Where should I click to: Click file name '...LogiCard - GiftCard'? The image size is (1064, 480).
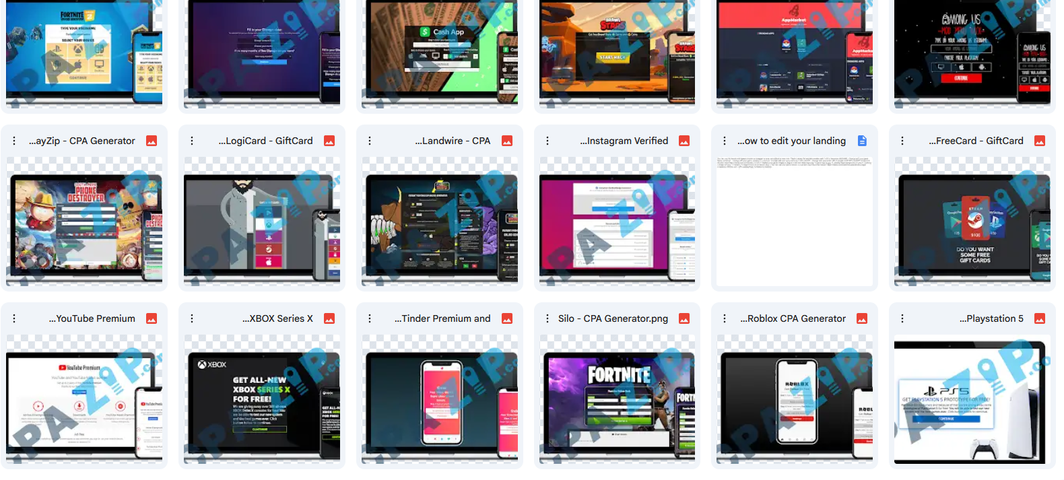(x=265, y=141)
